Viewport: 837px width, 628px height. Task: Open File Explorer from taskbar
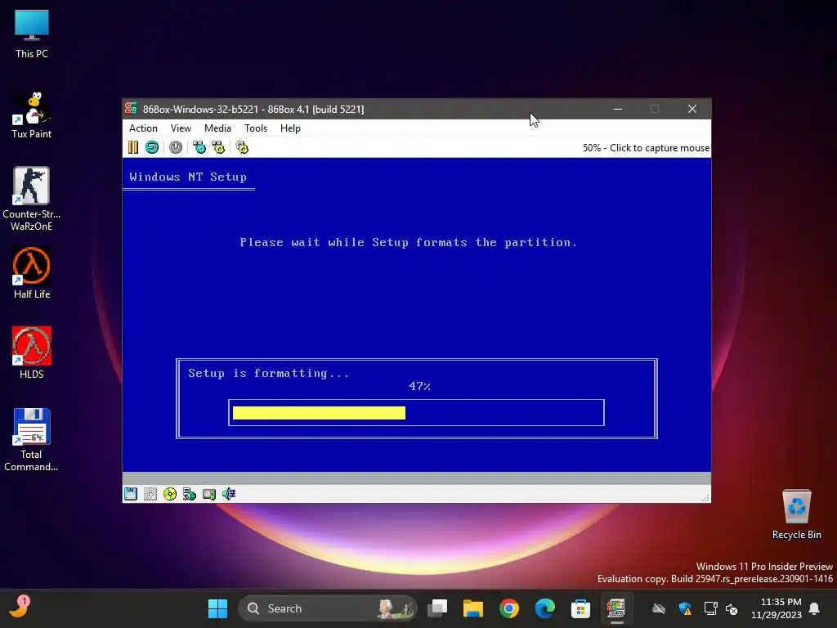pos(473,608)
